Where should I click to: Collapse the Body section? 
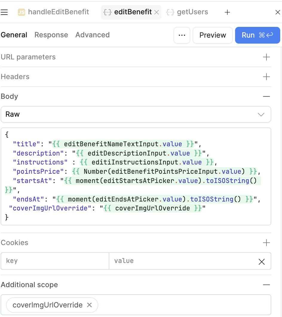(x=266, y=96)
